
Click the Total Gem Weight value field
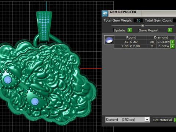[138, 21]
